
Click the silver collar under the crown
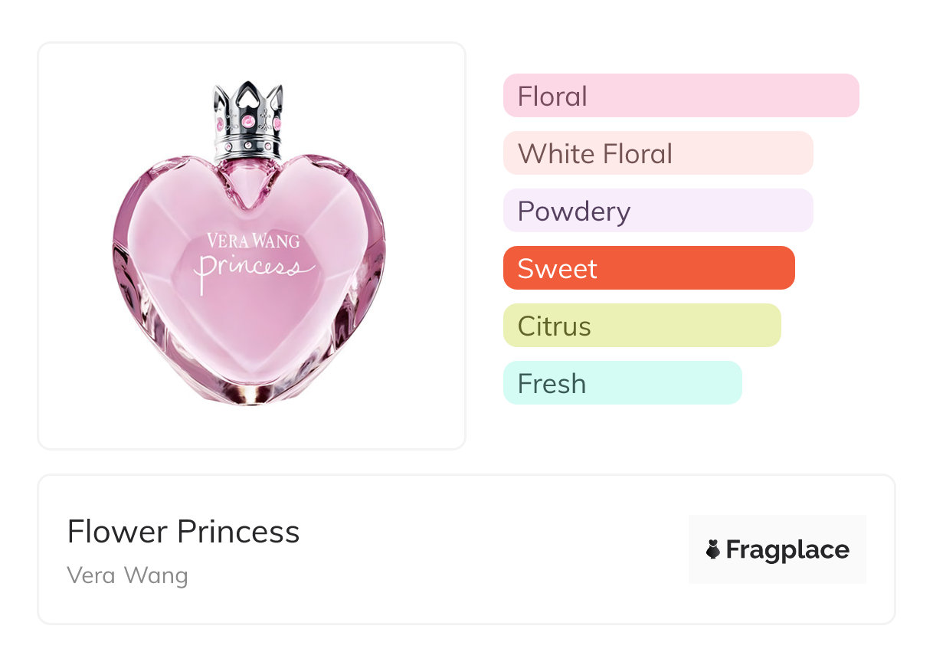[x=248, y=146]
